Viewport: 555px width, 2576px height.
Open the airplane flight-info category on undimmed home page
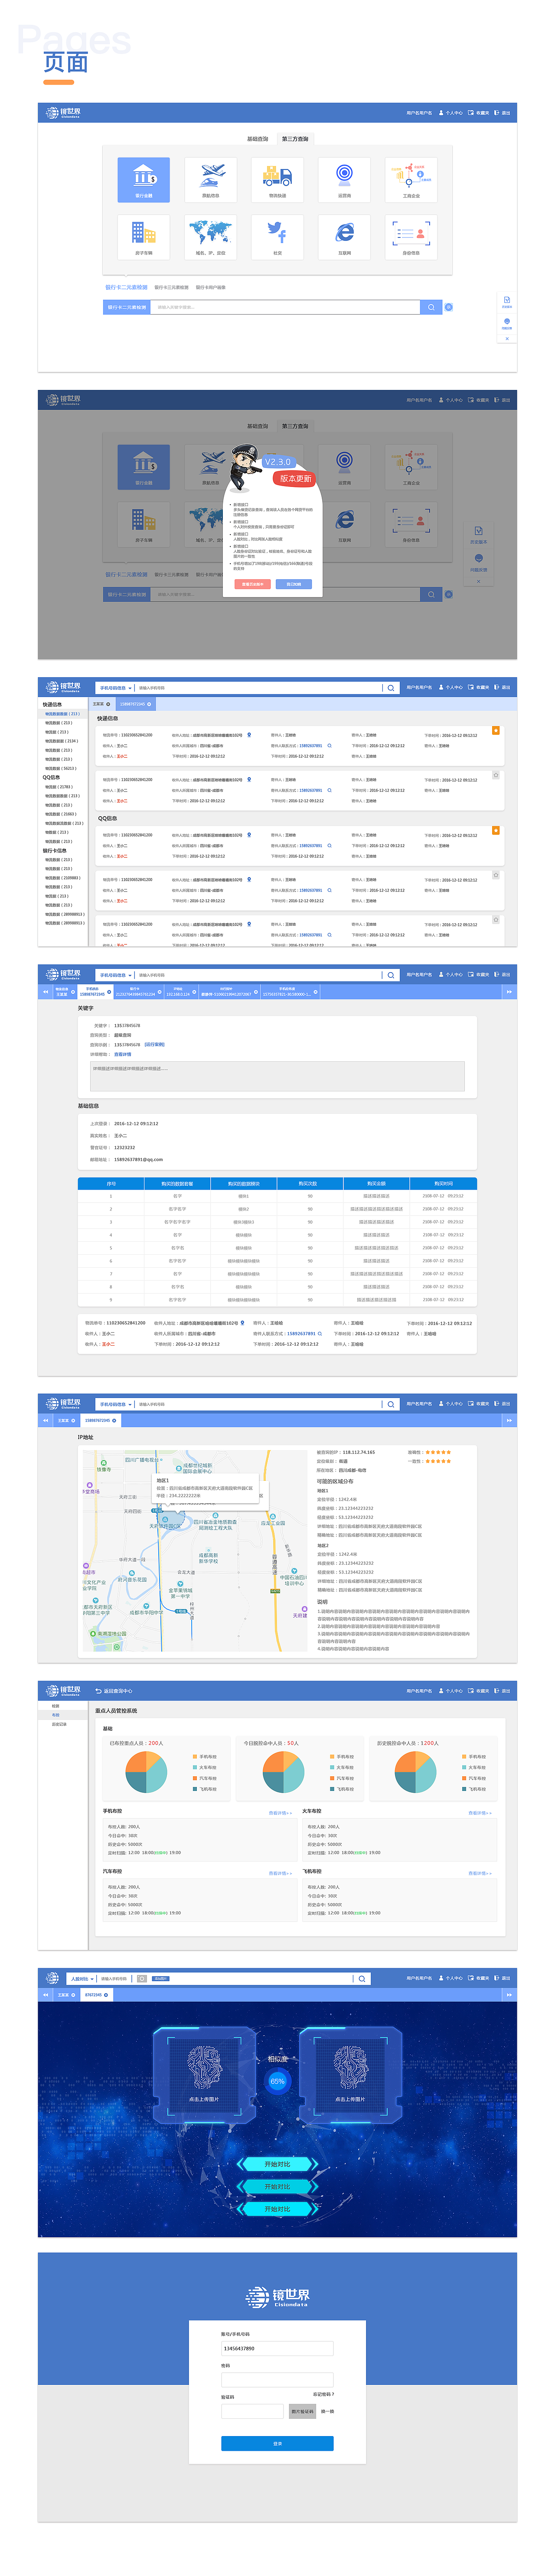(211, 180)
